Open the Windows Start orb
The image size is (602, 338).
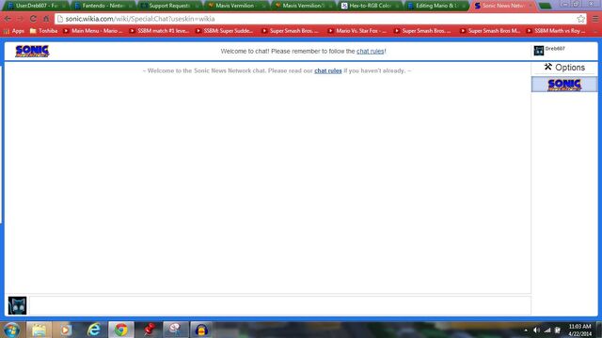coord(11,330)
